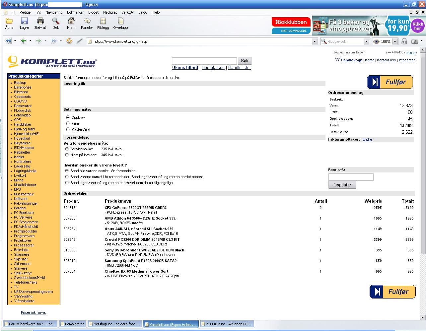Viewport: 426px width, 331px height.
Task: Click the magnifier icon in Google-søk box
Action: (x=324, y=41)
